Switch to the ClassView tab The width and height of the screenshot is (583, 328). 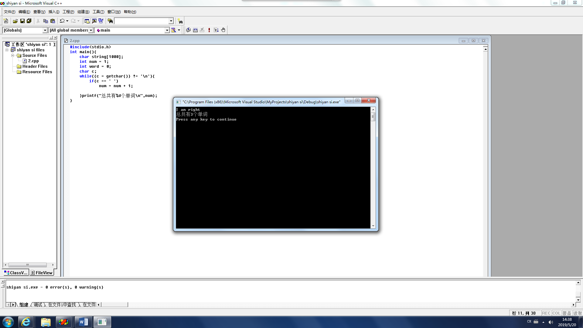16,273
